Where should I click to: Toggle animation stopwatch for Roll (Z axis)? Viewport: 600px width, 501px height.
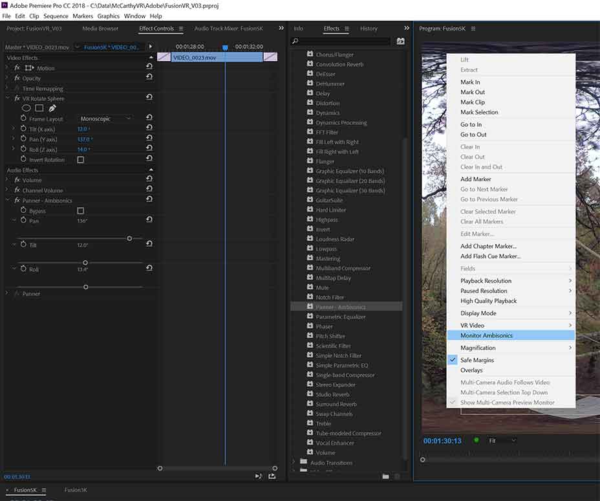pyautogui.click(x=23, y=149)
